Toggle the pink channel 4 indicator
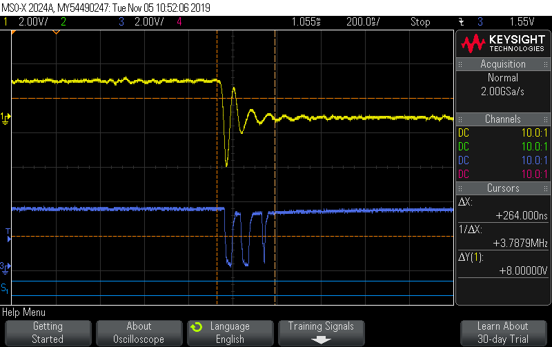The height and width of the screenshot is (347, 552). [179, 22]
